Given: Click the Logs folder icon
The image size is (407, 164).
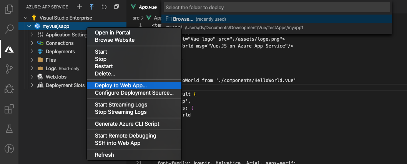Looking at the screenshot, I should click(40, 68).
